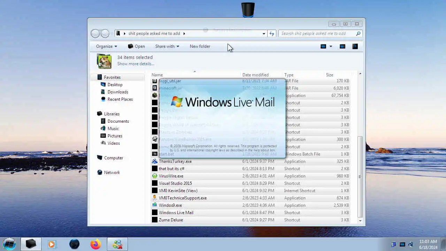Open the taskbar clock showing 11:03 AM

coord(428,244)
